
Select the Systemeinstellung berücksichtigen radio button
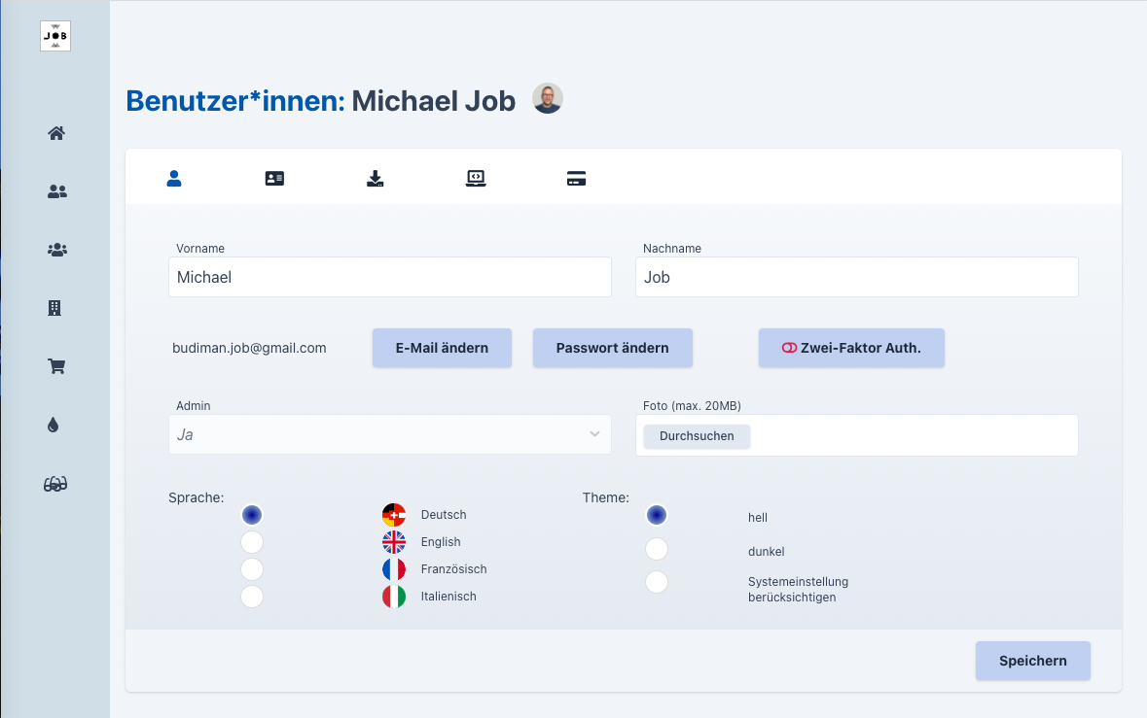coord(656,582)
